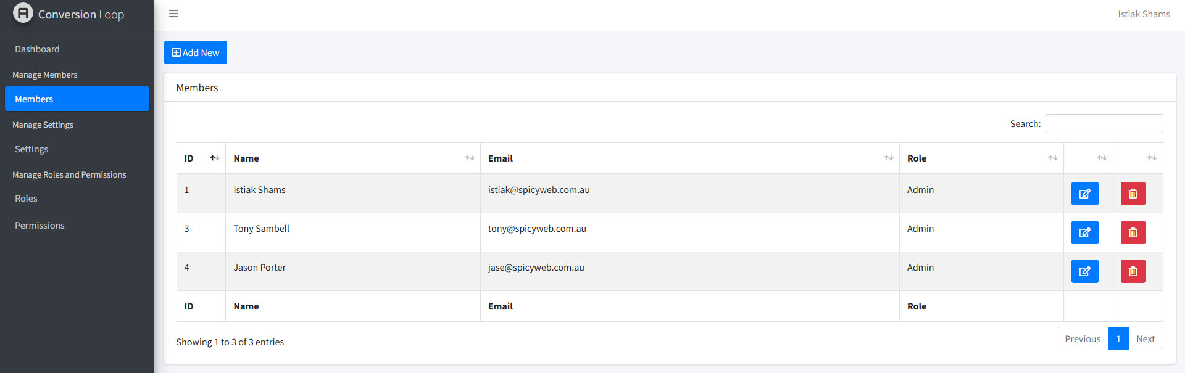1185x373 pixels.
Task: Sort table by ID column
Action: point(201,158)
